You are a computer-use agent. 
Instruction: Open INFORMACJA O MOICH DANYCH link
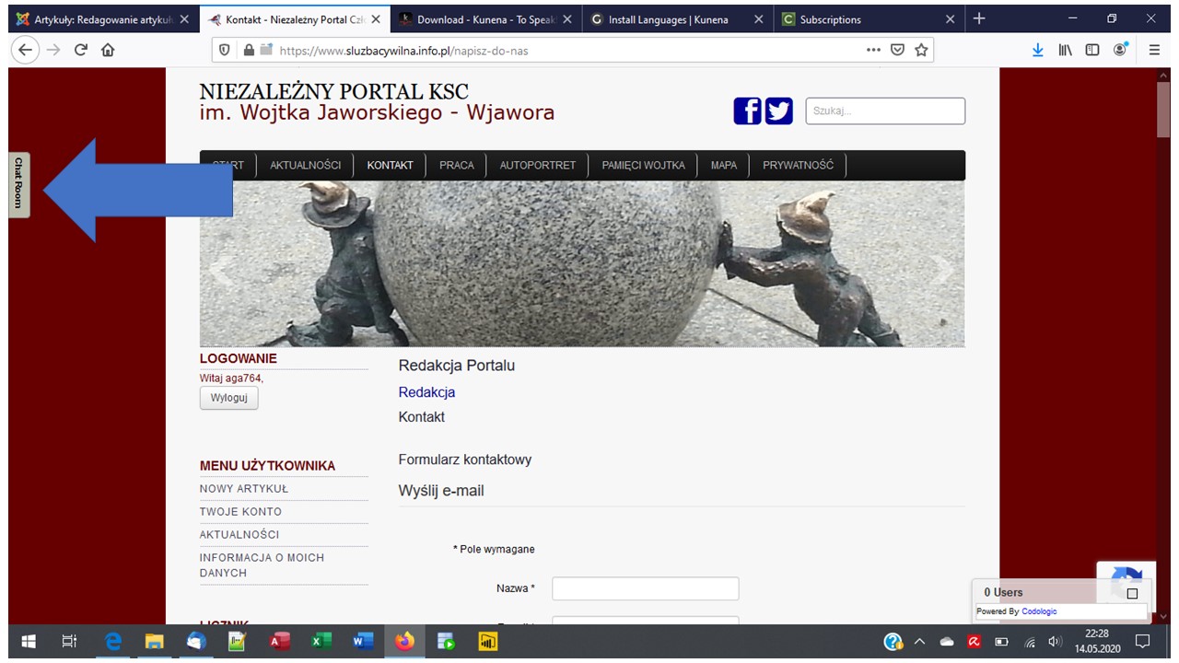(263, 565)
